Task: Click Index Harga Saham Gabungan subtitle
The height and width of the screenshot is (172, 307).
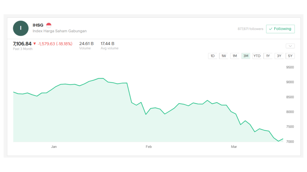Action: point(59,31)
